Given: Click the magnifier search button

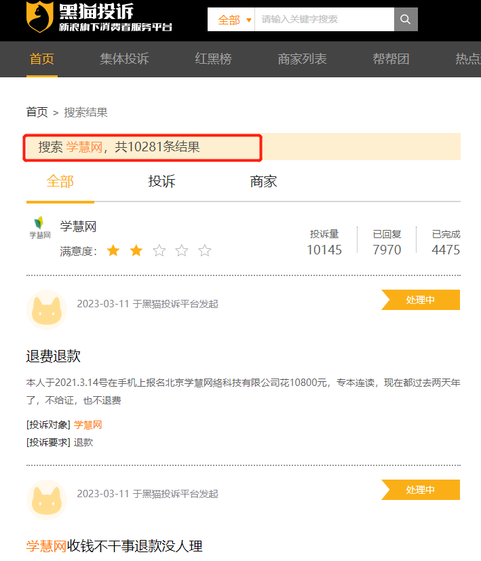Looking at the screenshot, I should [x=406, y=19].
